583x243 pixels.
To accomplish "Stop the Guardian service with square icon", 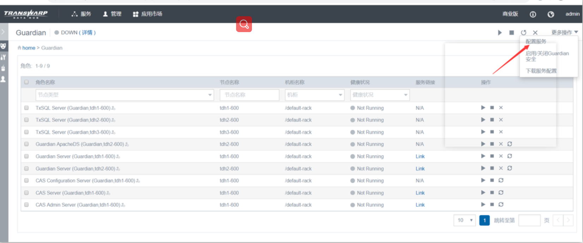I will click(511, 32).
